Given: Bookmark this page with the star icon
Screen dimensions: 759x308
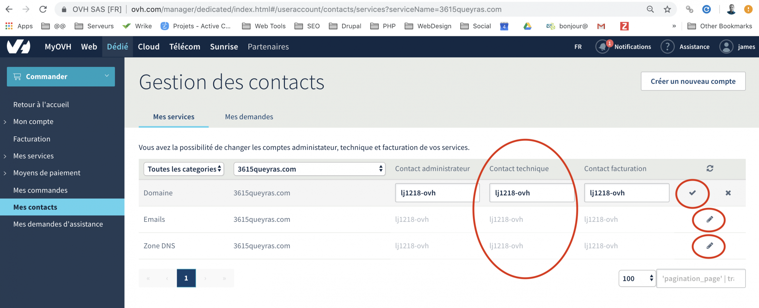Looking at the screenshot, I should pyautogui.click(x=667, y=9).
